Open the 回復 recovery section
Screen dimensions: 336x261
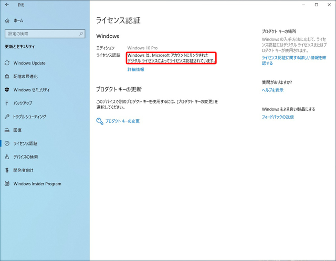[x=17, y=130]
